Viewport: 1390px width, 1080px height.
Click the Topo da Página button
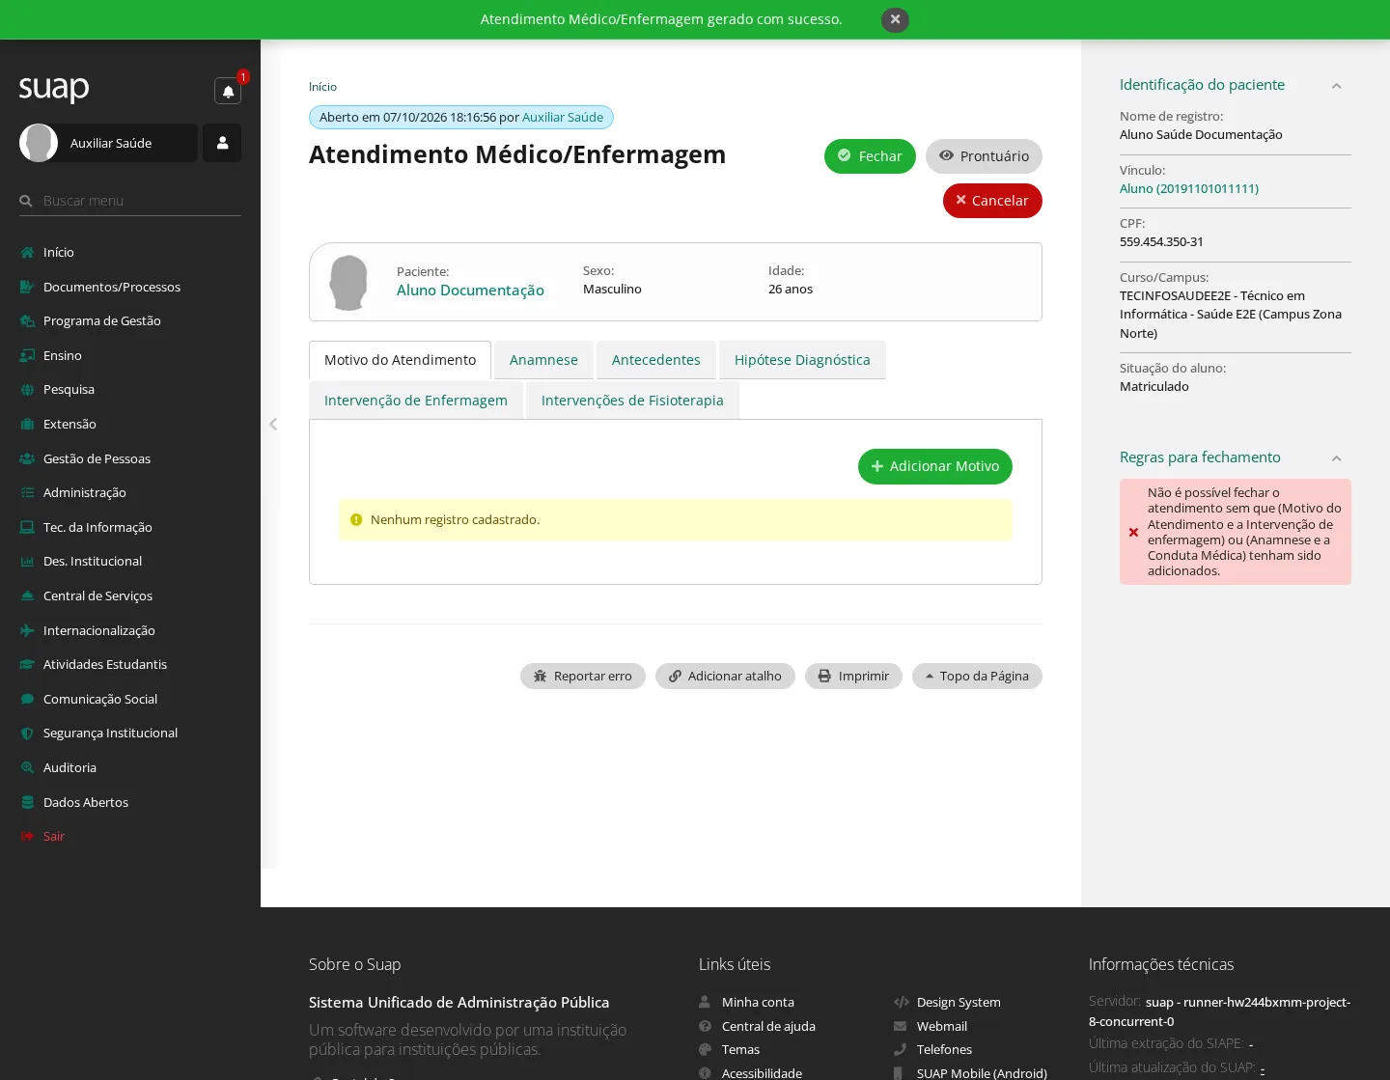click(977, 677)
